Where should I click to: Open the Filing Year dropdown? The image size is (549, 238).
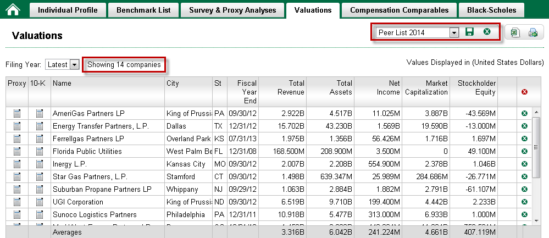pyautogui.click(x=75, y=64)
